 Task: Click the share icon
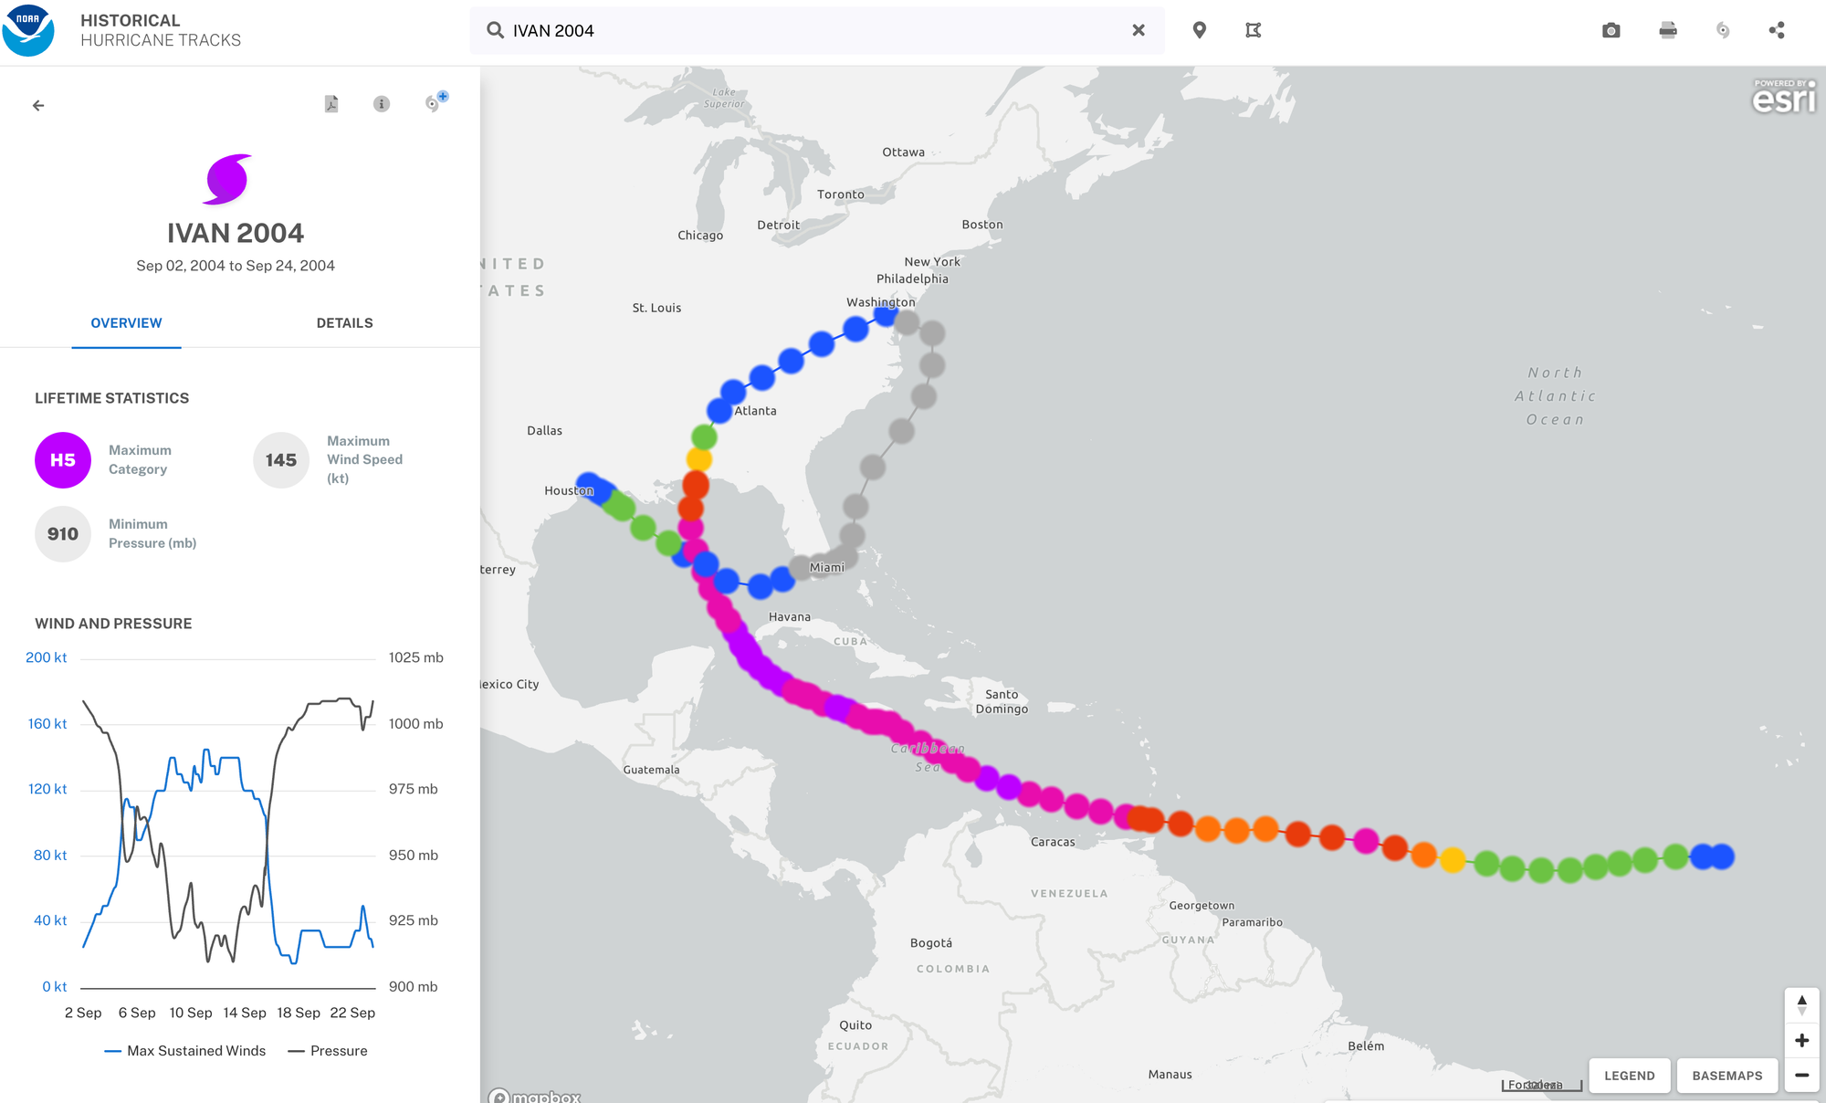click(x=1777, y=30)
